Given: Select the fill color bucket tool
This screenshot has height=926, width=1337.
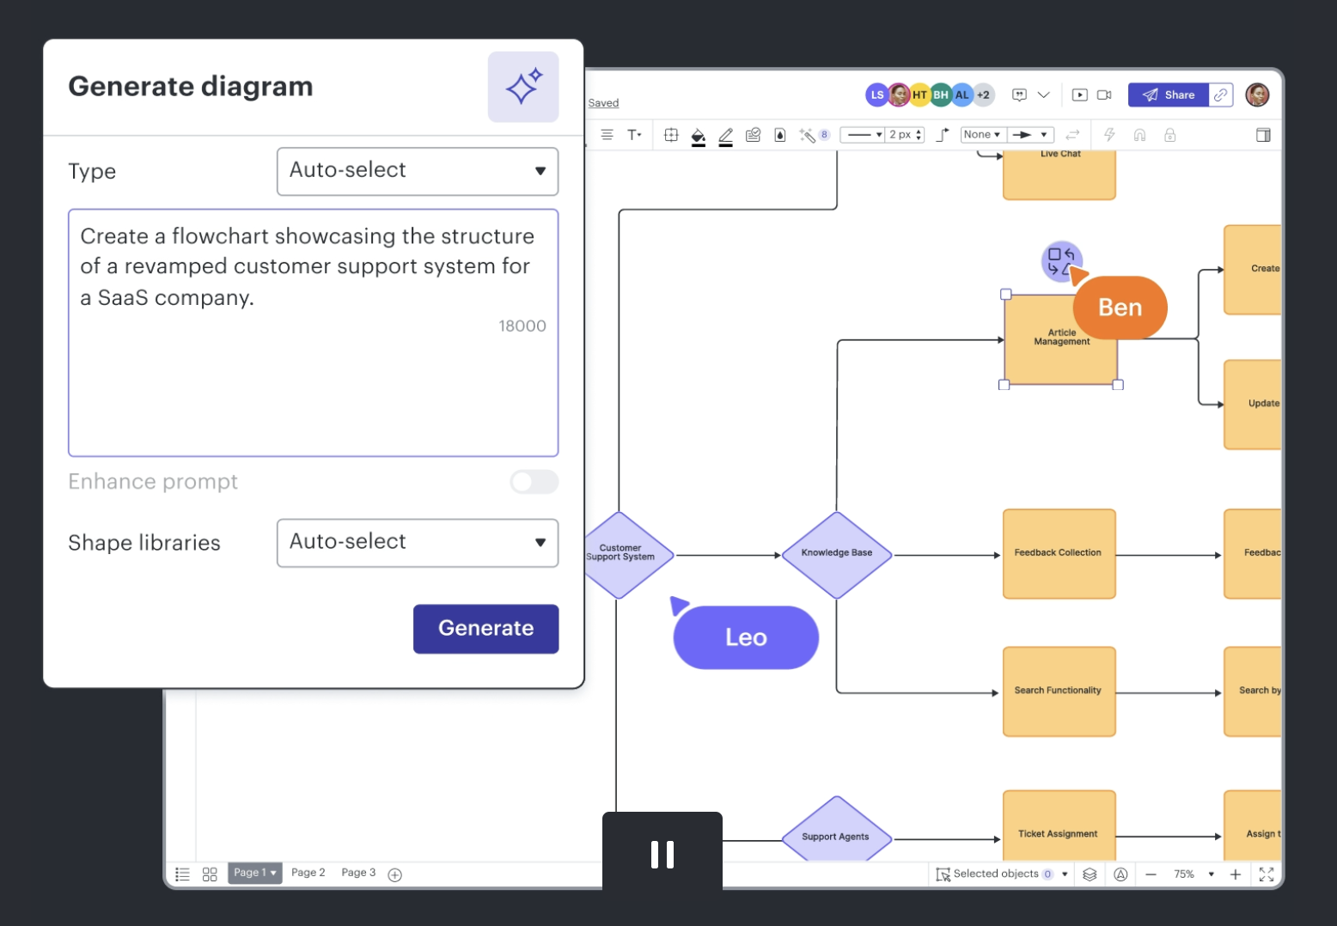Looking at the screenshot, I should tap(698, 135).
